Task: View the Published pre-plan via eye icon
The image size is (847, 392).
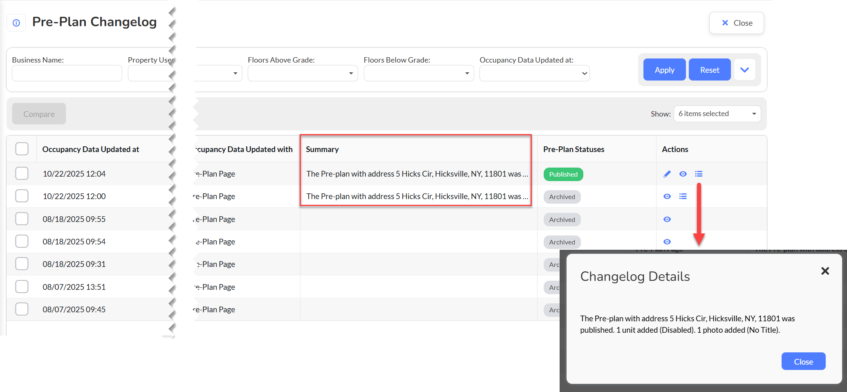Action: 683,174
